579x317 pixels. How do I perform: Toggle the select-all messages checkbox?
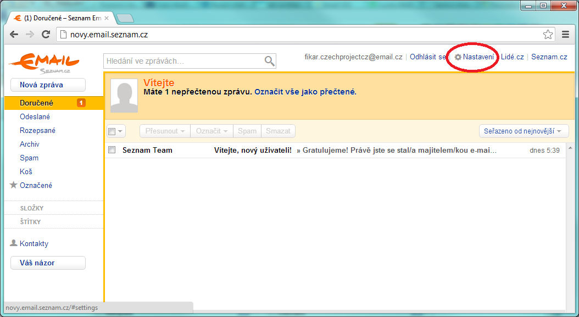[112, 131]
